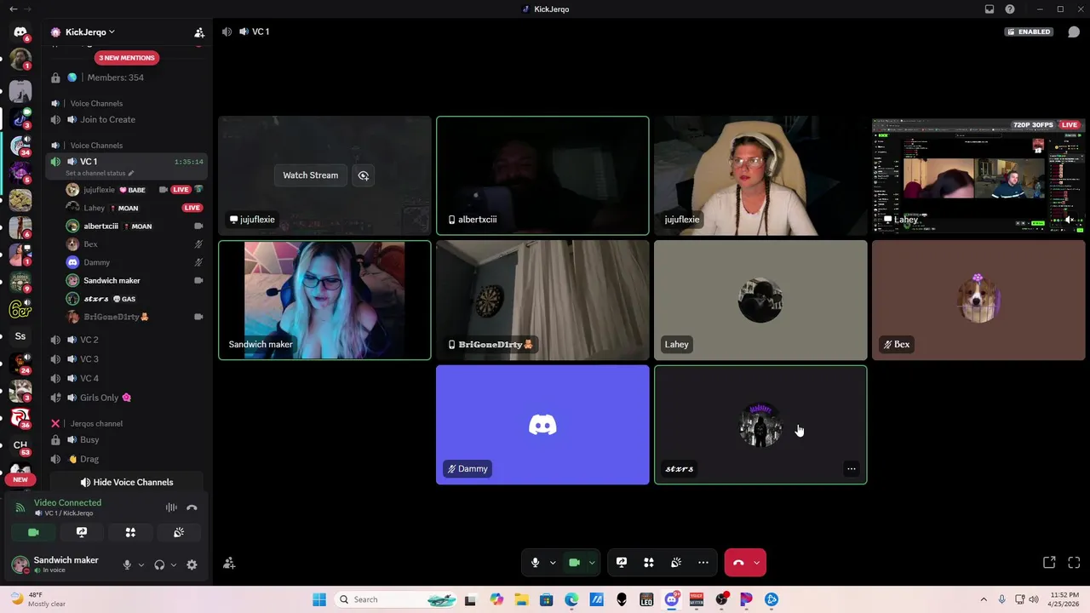Expand input device options beside user mic
This screenshot has width=1090, height=613.
[x=141, y=564]
